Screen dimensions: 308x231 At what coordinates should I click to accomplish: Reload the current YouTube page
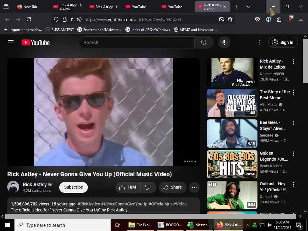pos(29,19)
